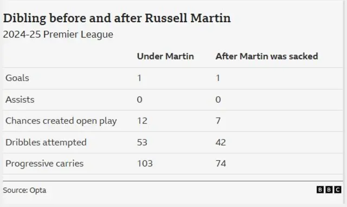Click the value 42 dribbles attempted
The image size is (347, 207).
click(x=221, y=143)
